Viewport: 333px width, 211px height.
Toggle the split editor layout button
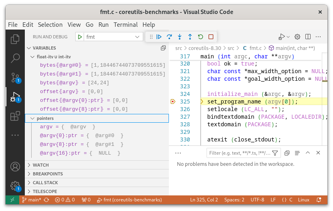tap(308, 37)
